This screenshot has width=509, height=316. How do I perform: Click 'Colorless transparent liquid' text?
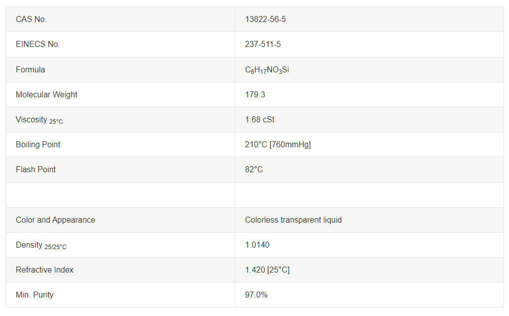[293, 220]
